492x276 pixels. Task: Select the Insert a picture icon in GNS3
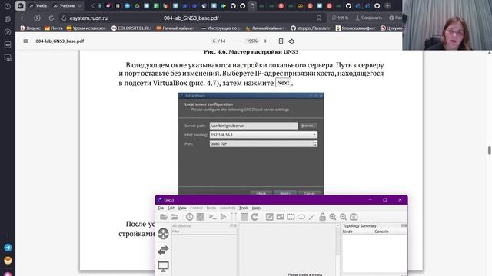click(x=280, y=217)
